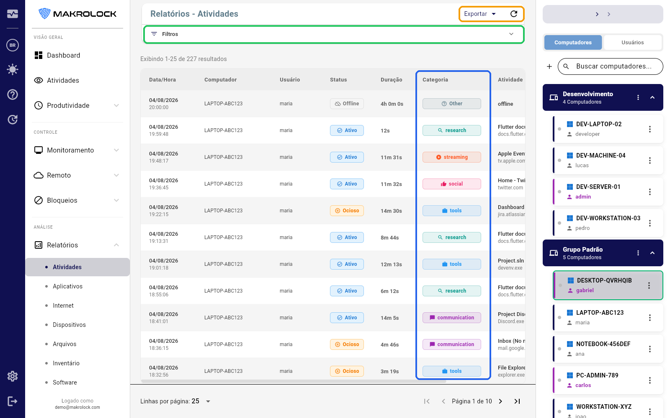Click the Ocioso badge at 19:22:15 row
Screen dimensions: 670x418
tap(347, 211)
